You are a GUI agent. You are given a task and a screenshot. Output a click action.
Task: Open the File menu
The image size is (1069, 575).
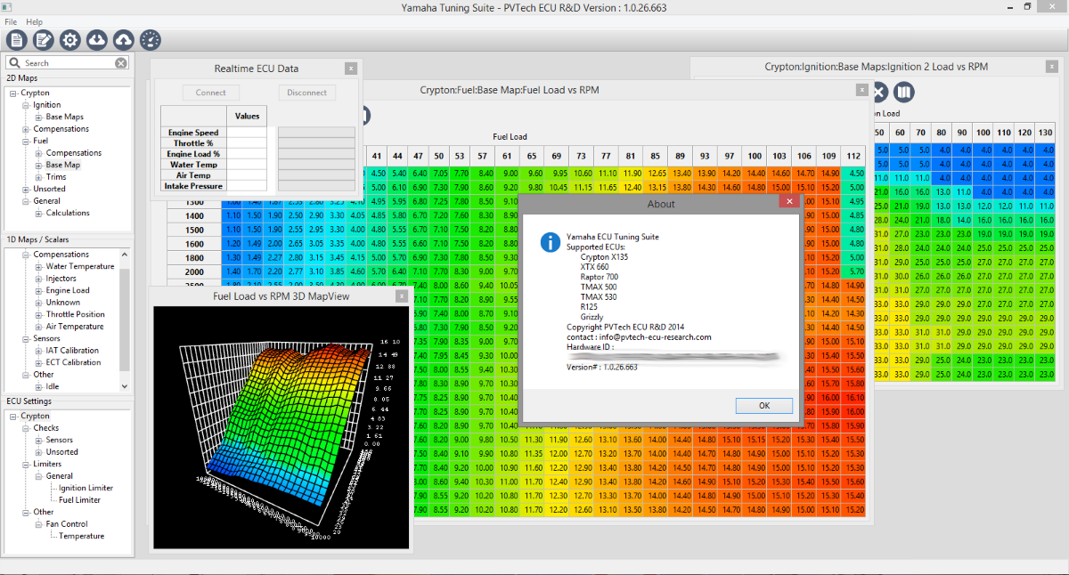click(11, 21)
